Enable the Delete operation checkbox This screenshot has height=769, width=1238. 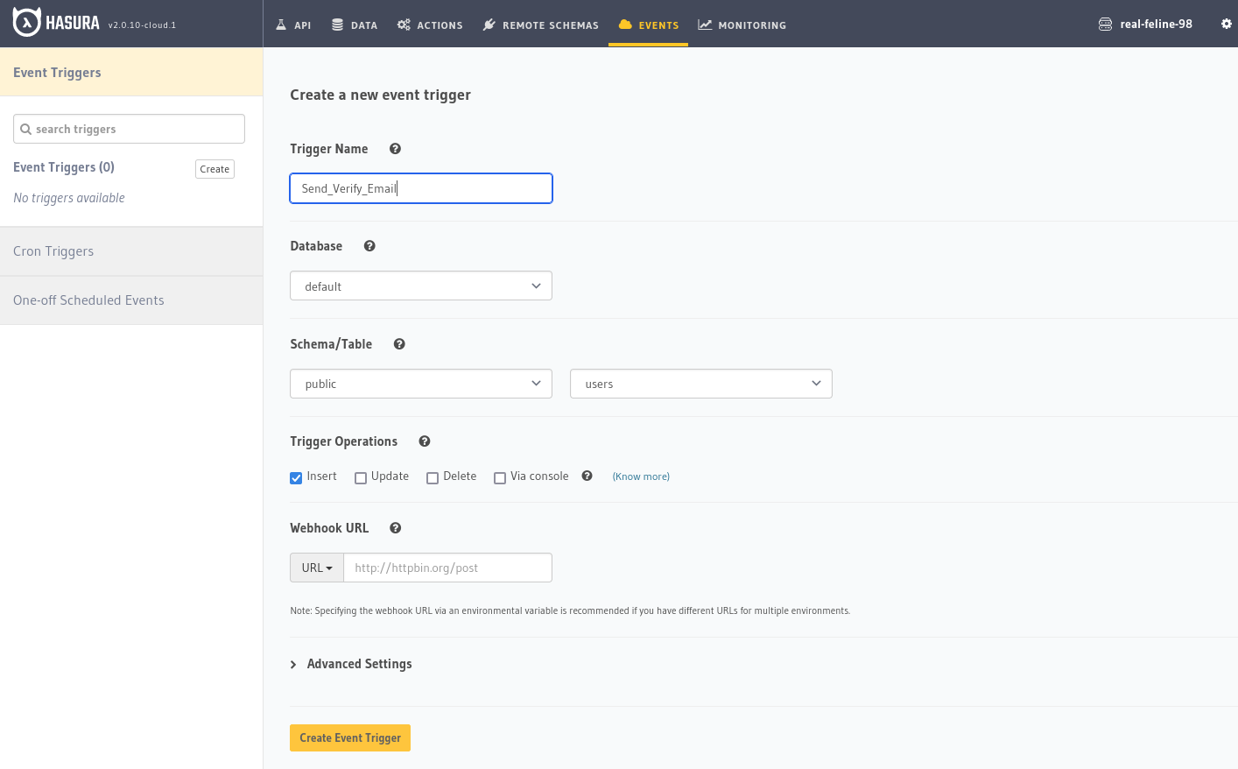pos(433,477)
